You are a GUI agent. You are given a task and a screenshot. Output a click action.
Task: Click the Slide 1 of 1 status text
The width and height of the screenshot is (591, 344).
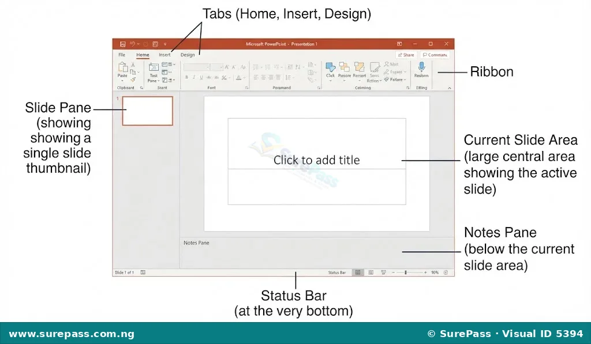[125, 273]
